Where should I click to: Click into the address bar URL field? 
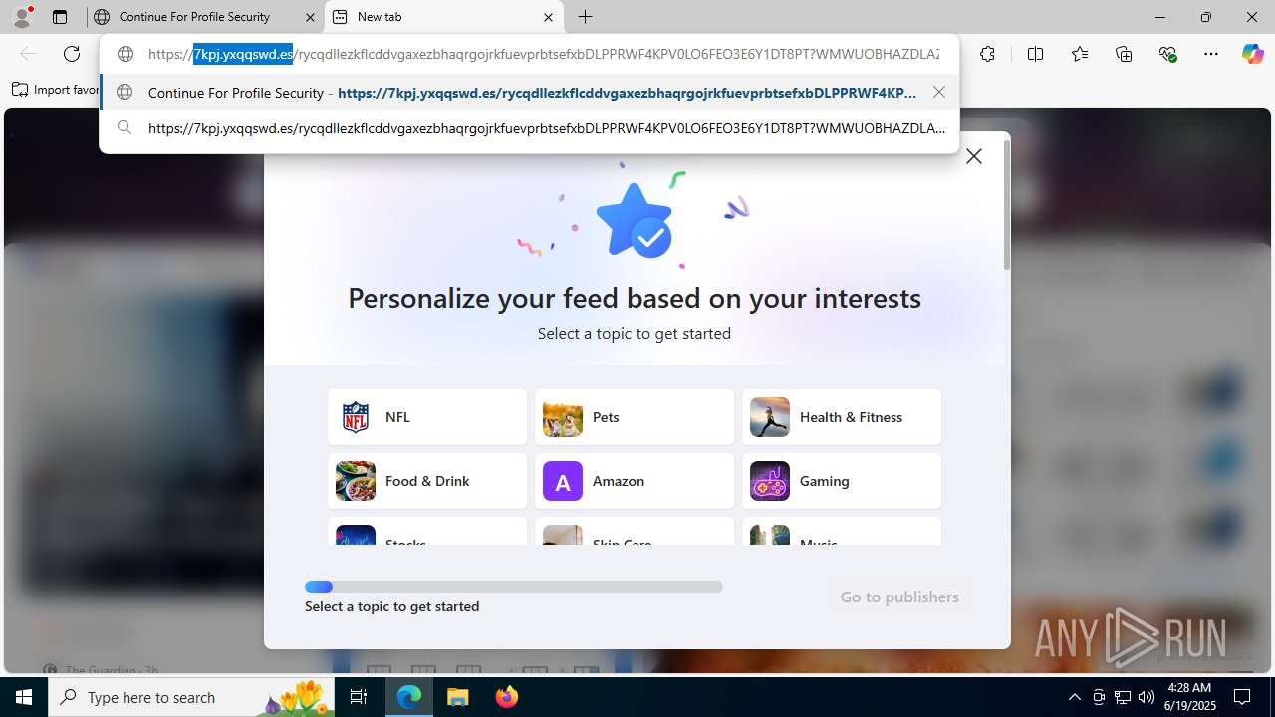coord(543,54)
